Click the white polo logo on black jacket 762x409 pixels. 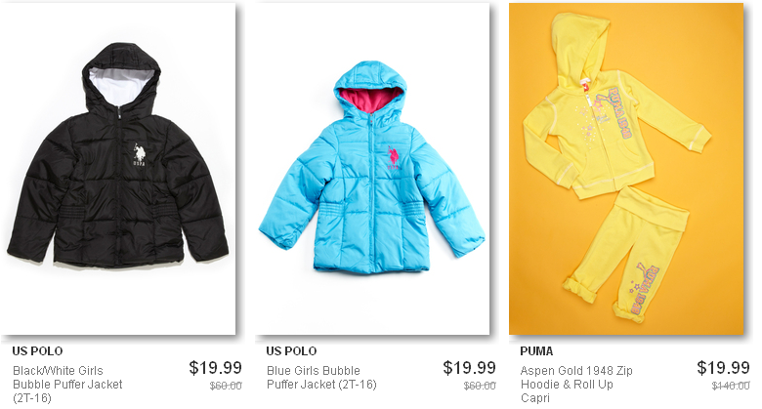tap(140, 155)
